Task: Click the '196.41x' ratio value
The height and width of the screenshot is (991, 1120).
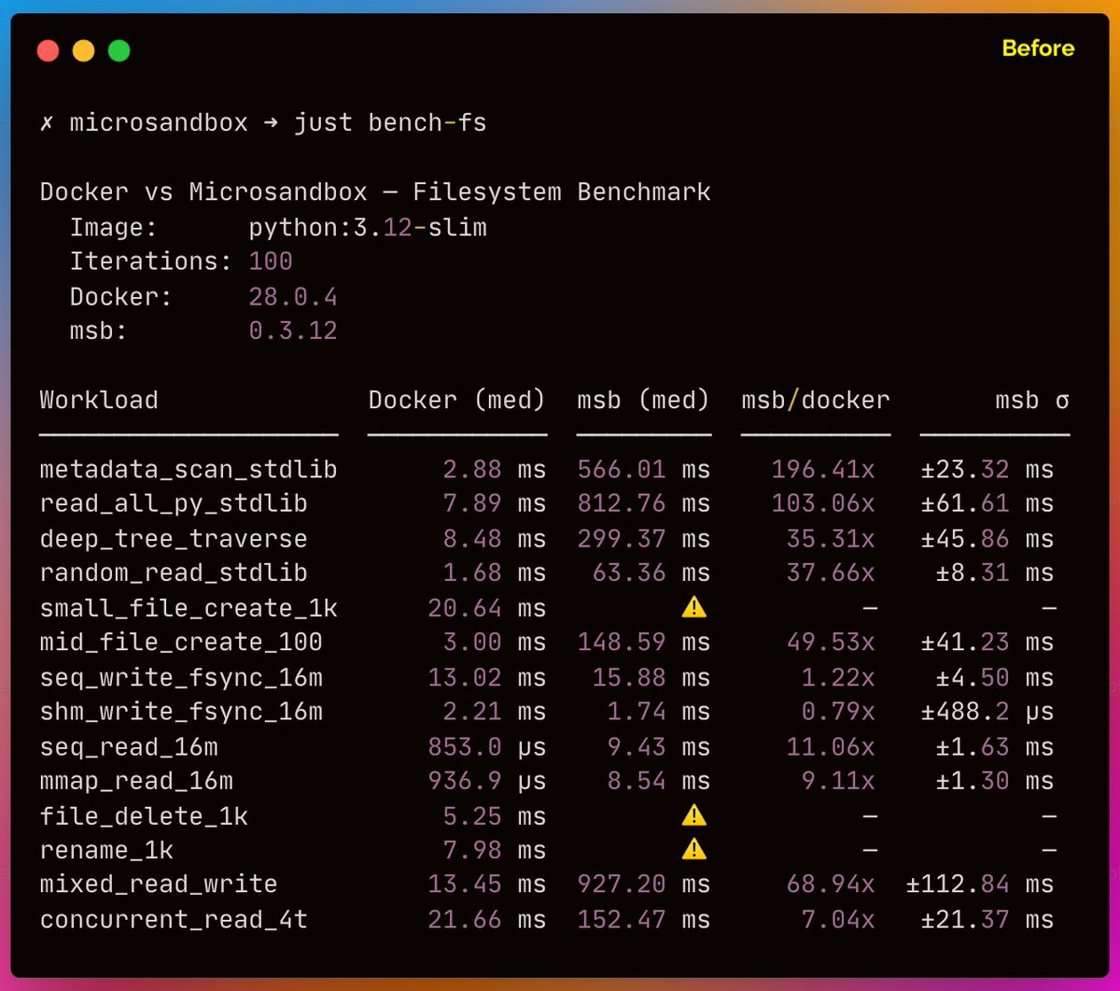Action: 823,469
